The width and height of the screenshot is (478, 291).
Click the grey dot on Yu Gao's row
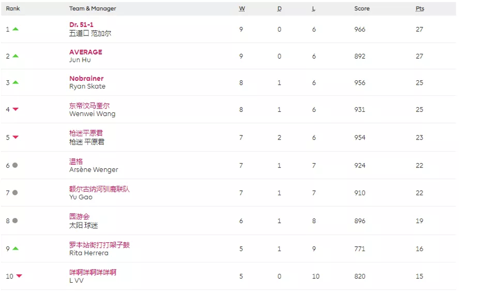pos(15,193)
